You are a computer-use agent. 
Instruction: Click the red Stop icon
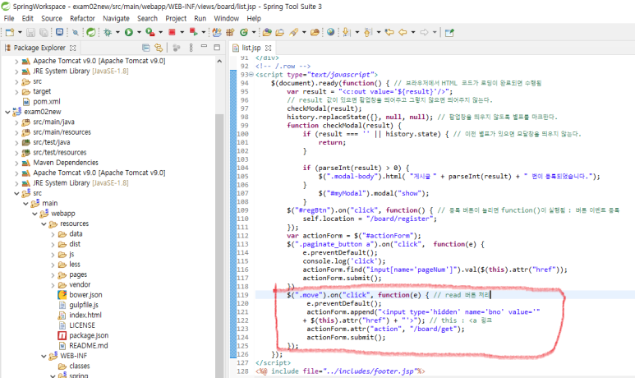[172, 32]
